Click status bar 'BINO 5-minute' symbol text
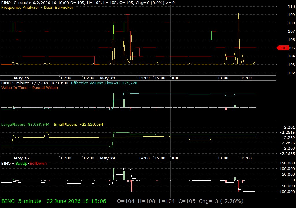The height and width of the screenshot is (208, 296). coord(21,201)
